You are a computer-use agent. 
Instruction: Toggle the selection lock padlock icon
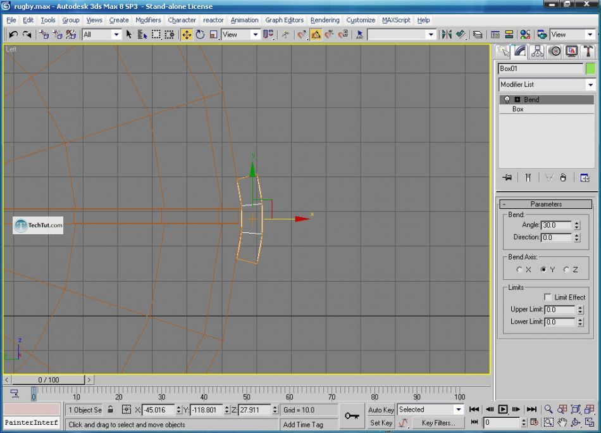pyautogui.click(x=110, y=410)
